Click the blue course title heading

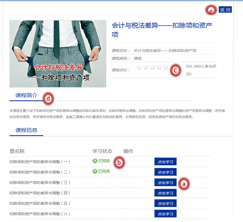(162, 30)
